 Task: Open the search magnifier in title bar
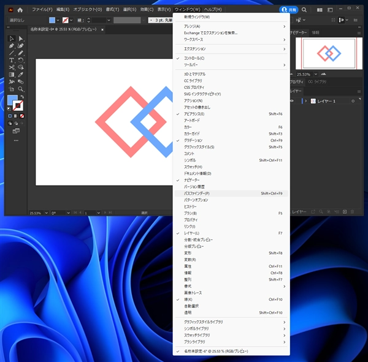pos(304,10)
